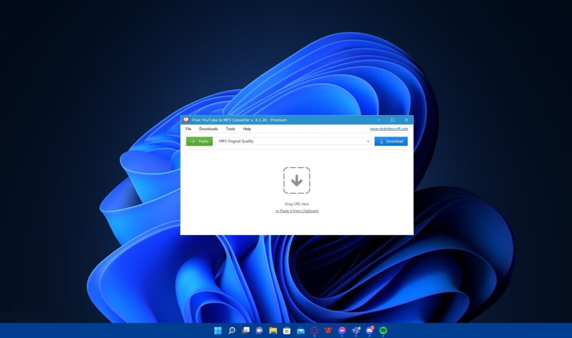Open the File menu
Image resolution: width=572 pixels, height=338 pixels.
188,129
